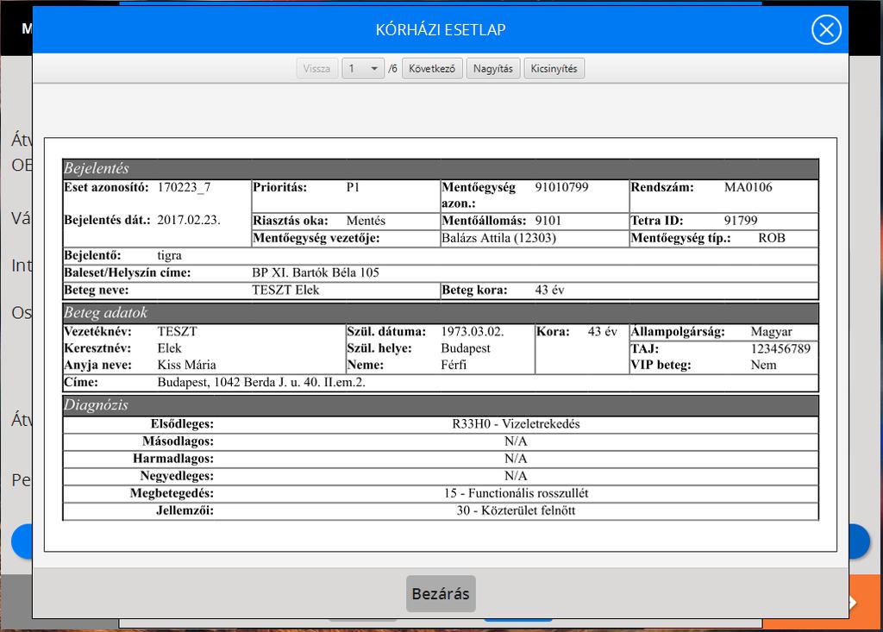883x632 pixels.
Task: Select patient name TESZT Elek
Action: pyautogui.click(x=285, y=291)
